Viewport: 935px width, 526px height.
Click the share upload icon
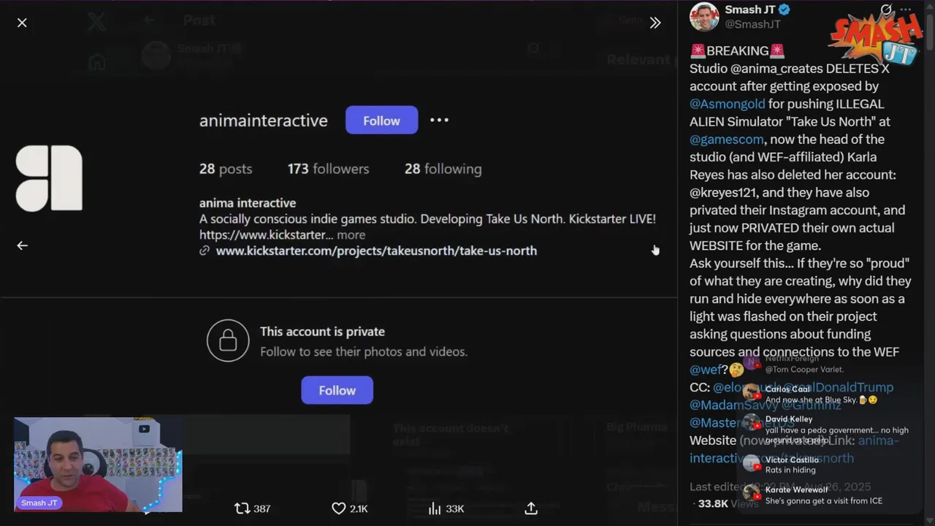pos(531,508)
